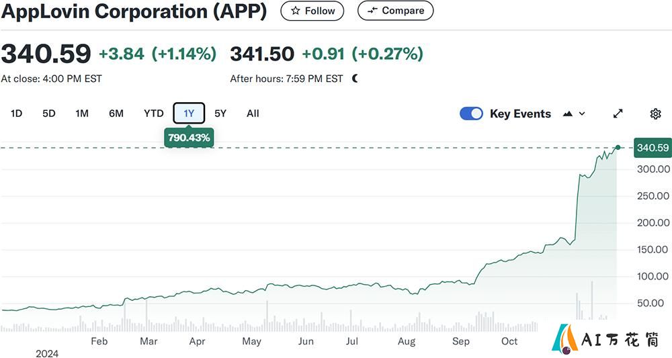Click the 2024 year label

click(x=47, y=353)
